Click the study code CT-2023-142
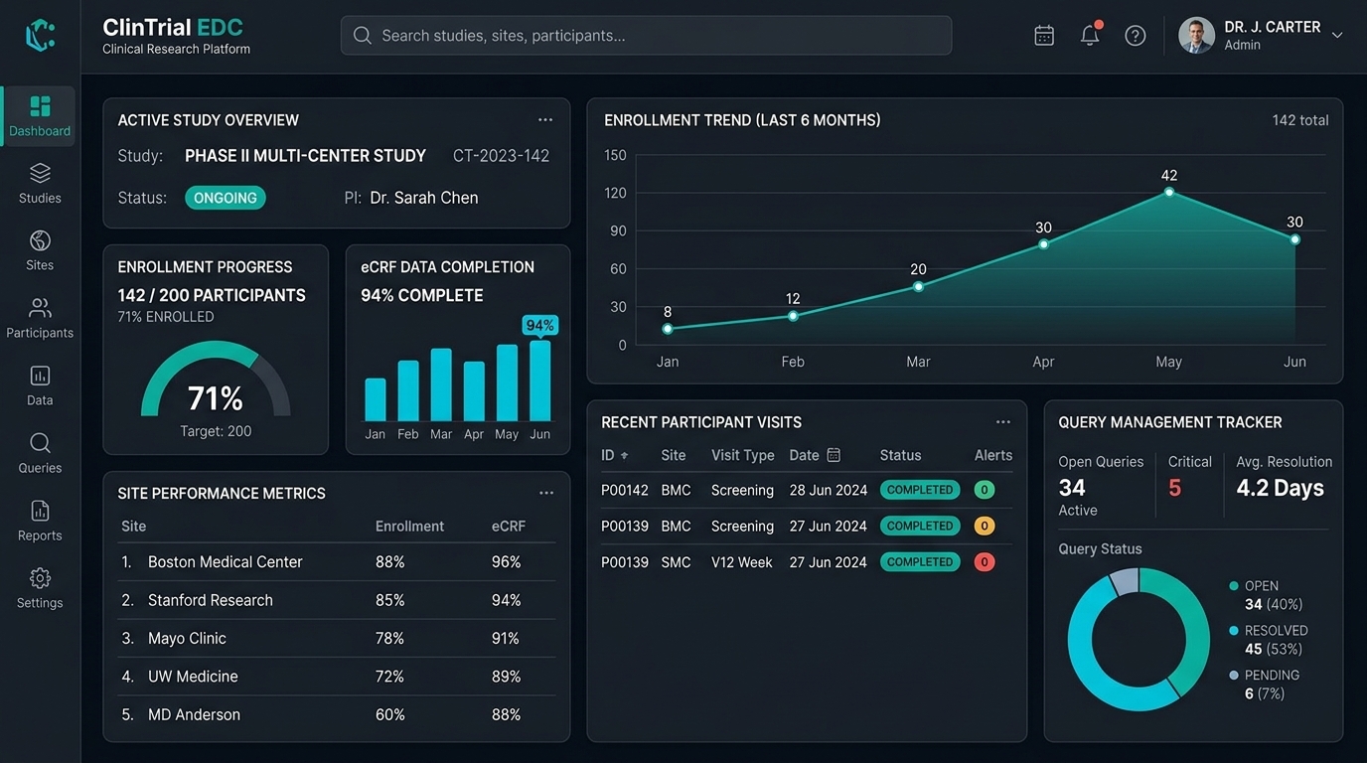Image resolution: width=1367 pixels, height=763 pixels. pos(501,156)
